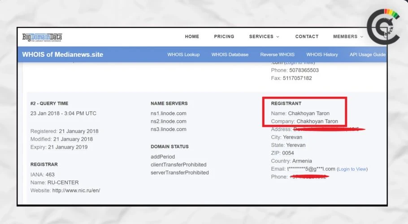Click the REGISTRANT heading
This screenshot has width=408, height=224.
click(286, 103)
